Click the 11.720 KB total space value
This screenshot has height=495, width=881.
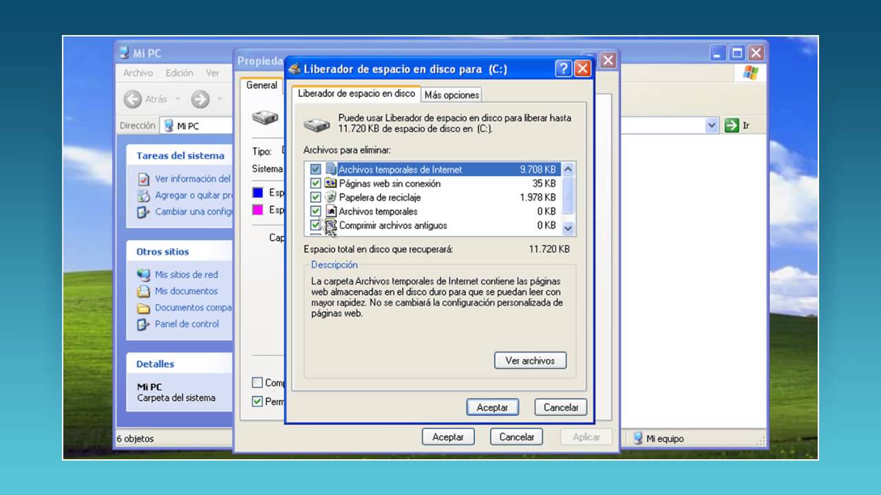(x=549, y=250)
